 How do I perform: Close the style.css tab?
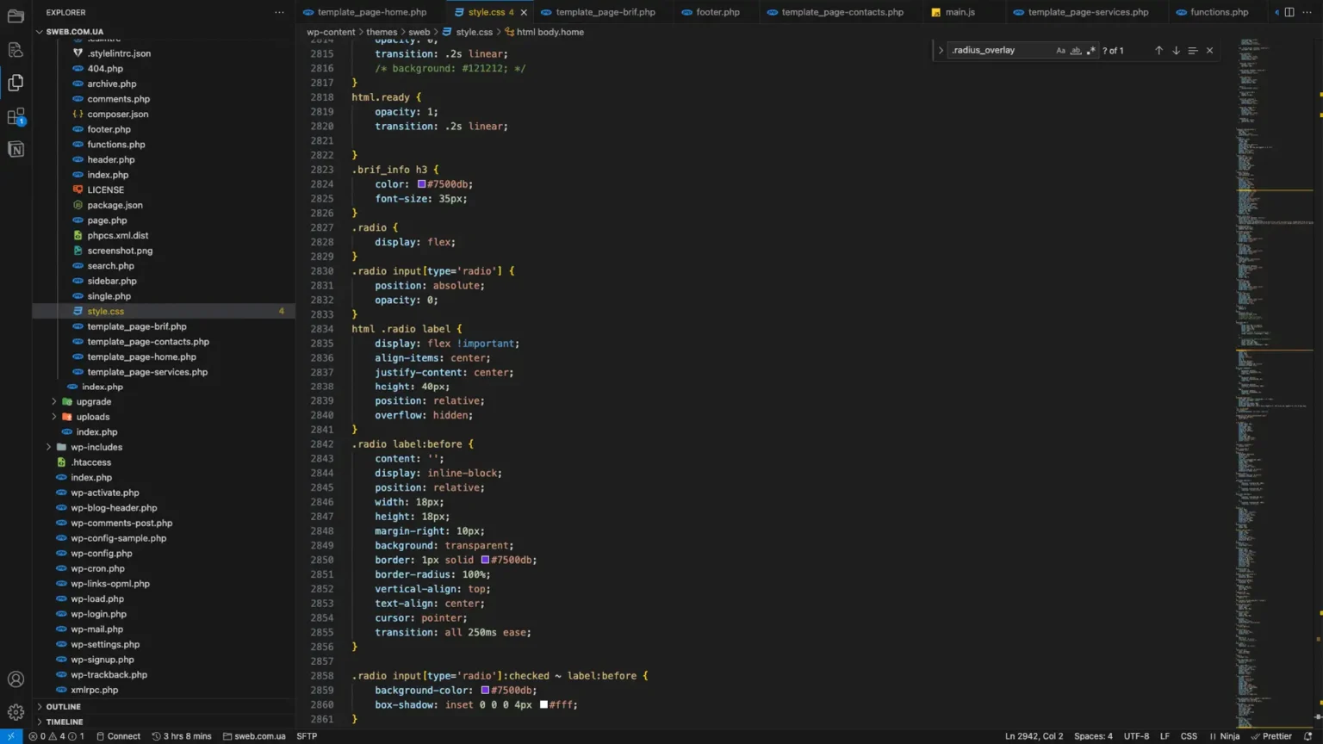[524, 12]
